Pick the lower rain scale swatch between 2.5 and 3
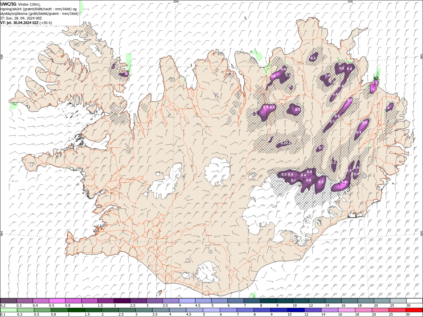The image size is (423, 317). [x=127, y=310]
